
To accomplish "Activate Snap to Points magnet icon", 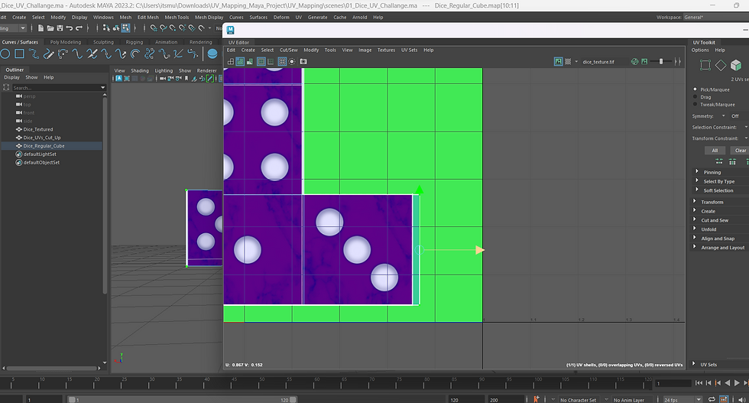I will point(173,28).
